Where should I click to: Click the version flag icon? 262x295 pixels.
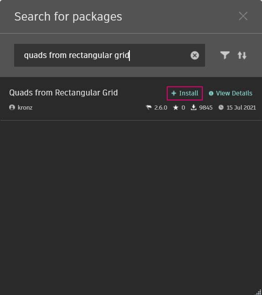(x=149, y=107)
